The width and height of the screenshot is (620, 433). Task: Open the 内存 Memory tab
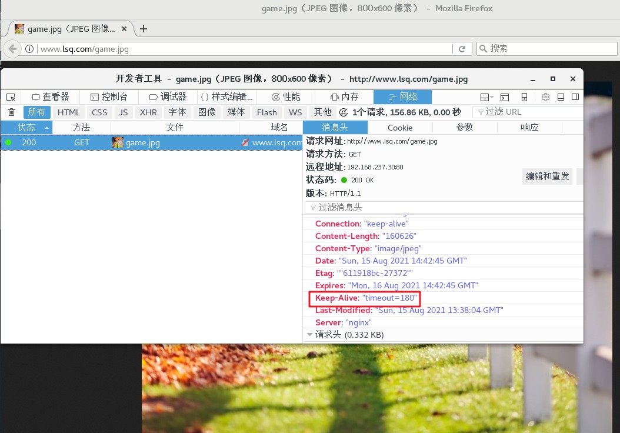point(344,97)
